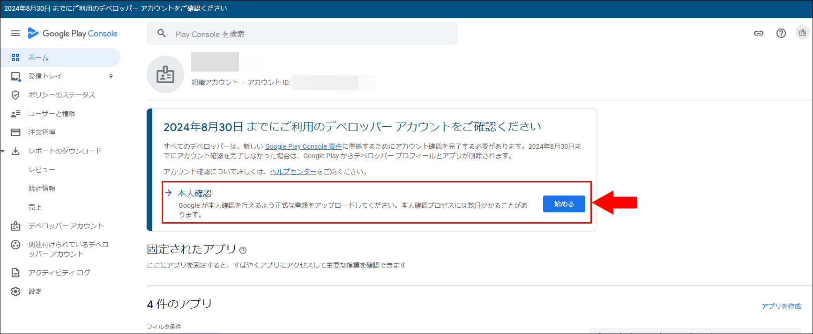Click the inbox icon in sidebar

(x=15, y=76)
